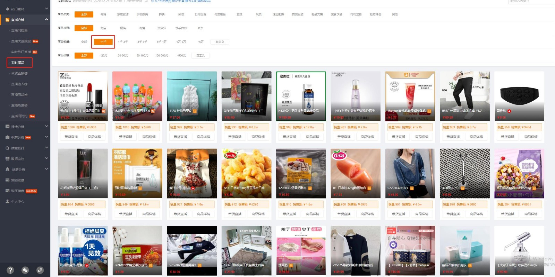Image resolution: width=555 pixels, height=277 pixels.
Task: Select 全部 in 商品销量 filter
Action: (84, 42)
